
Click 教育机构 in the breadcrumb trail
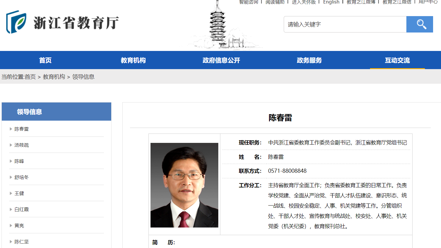[54, 77]
